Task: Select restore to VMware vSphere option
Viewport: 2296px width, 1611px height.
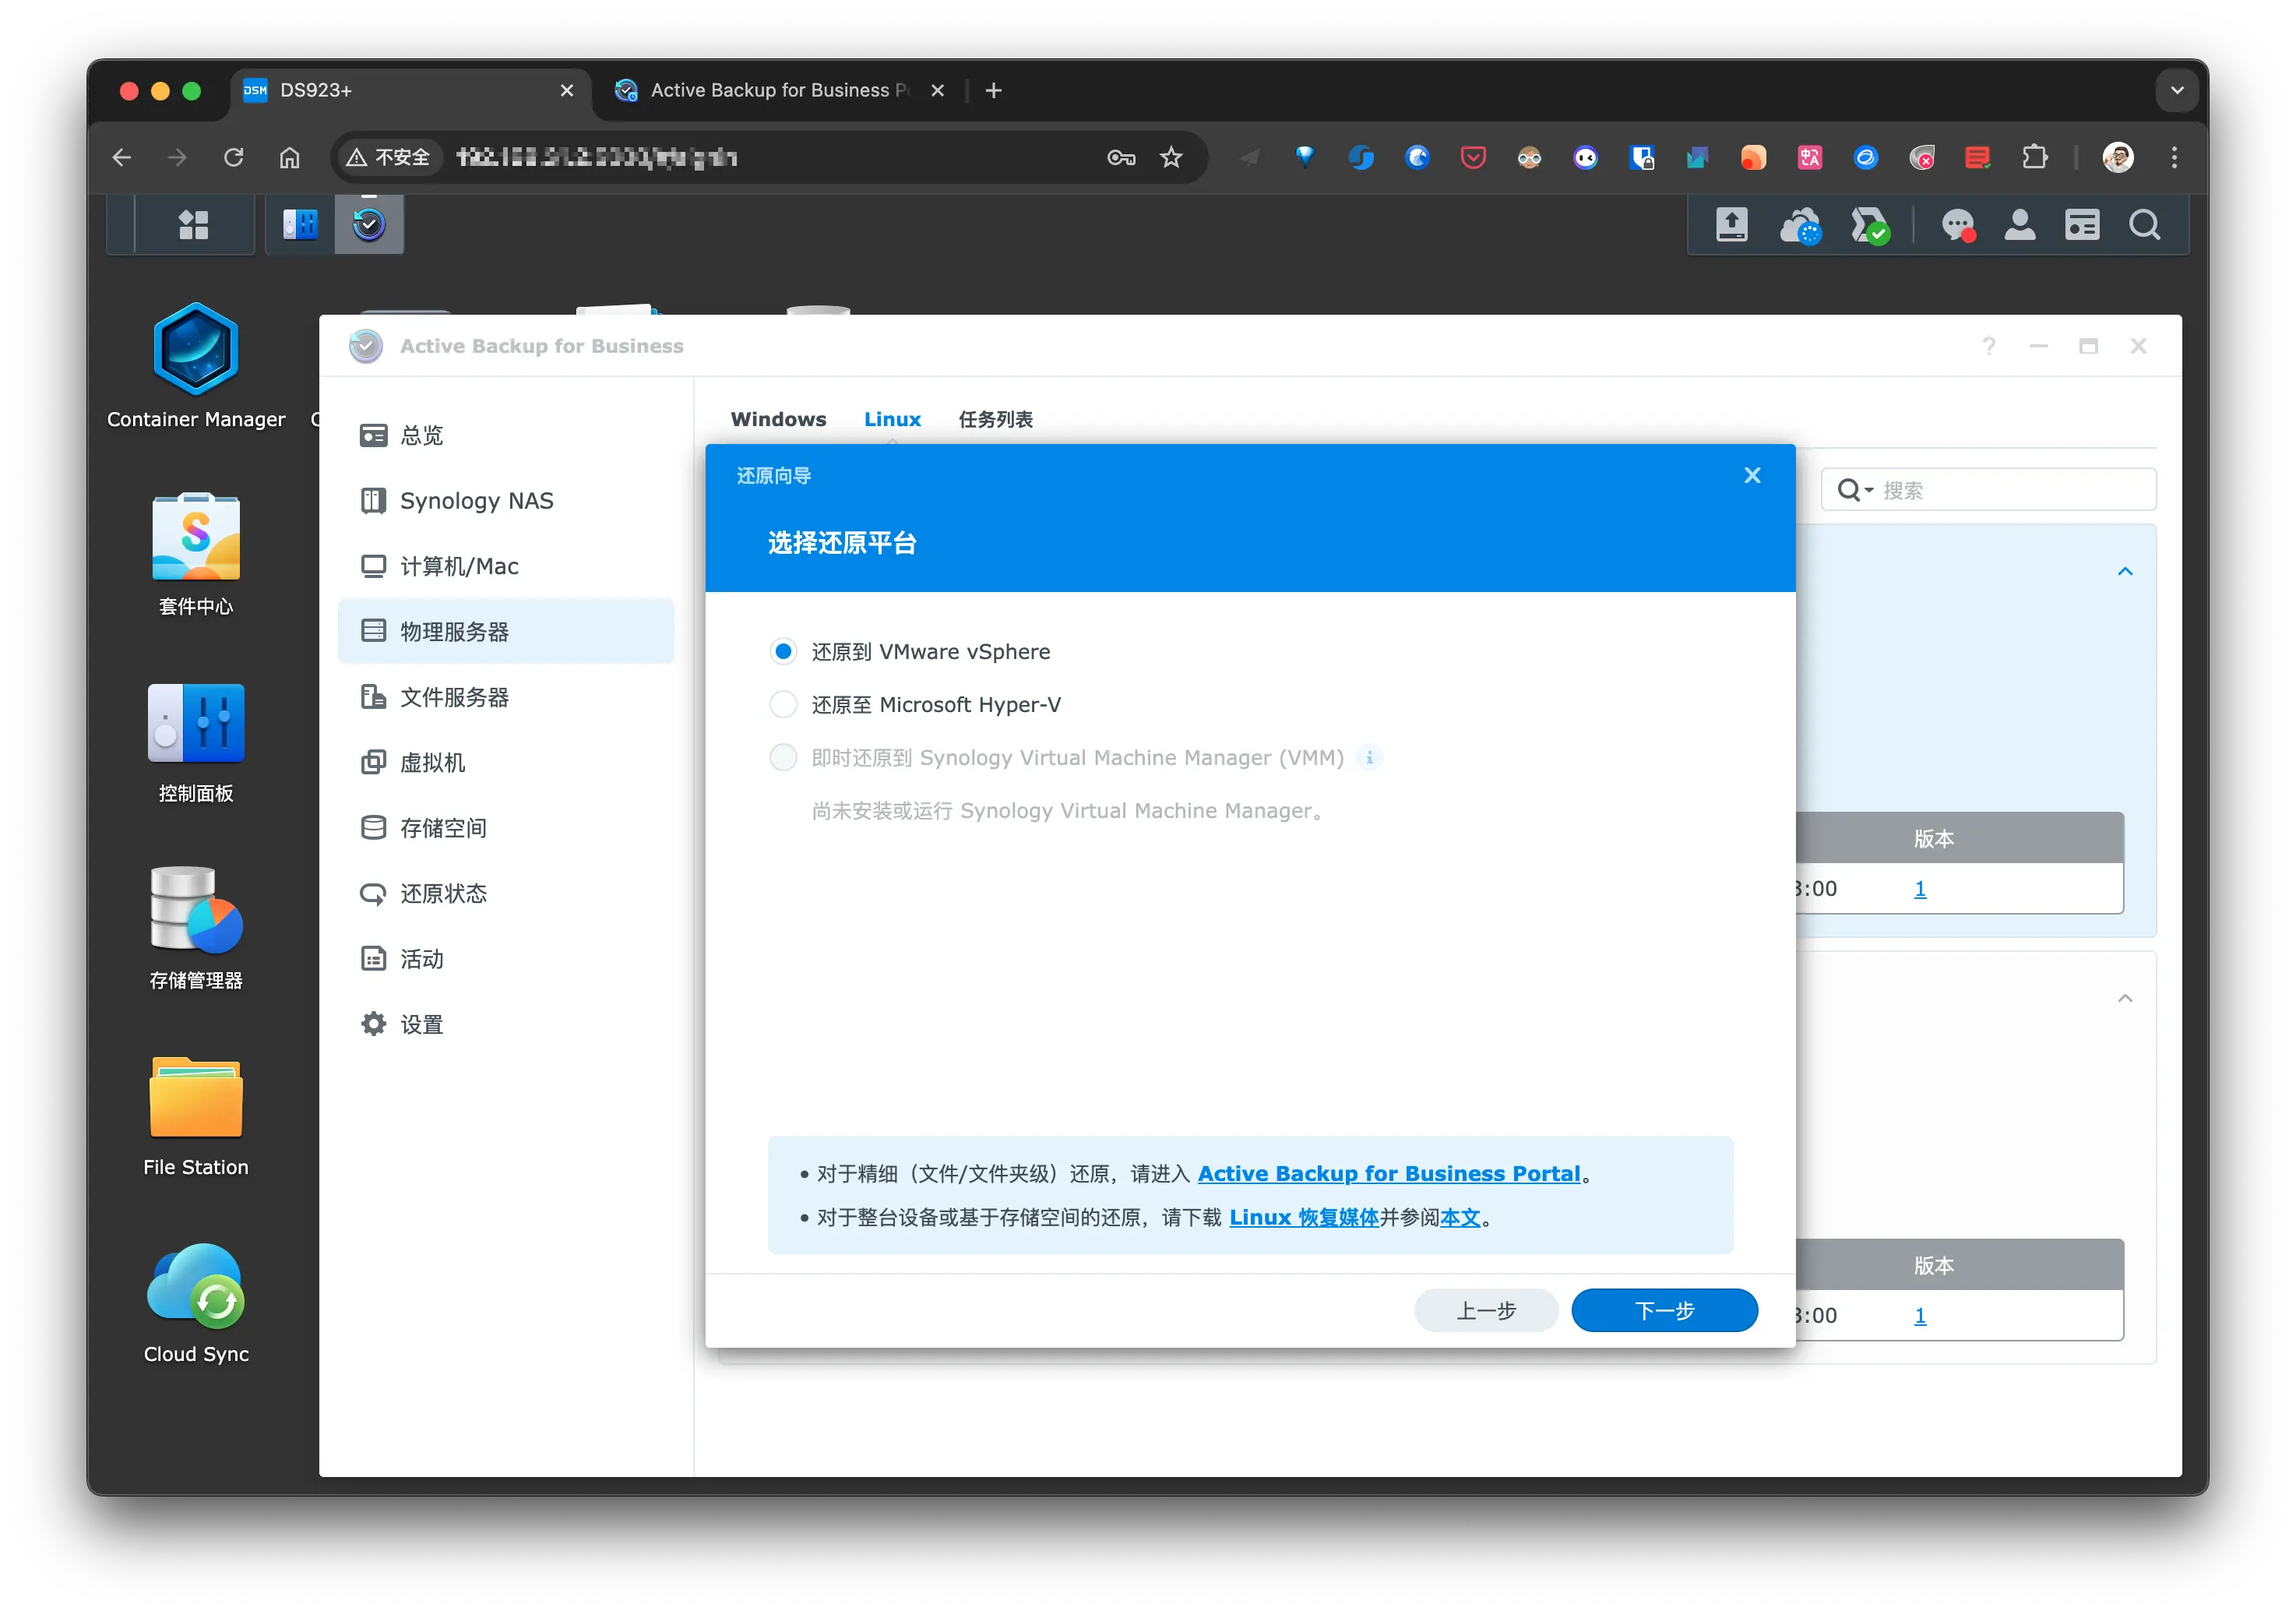Action: [783, 652]
